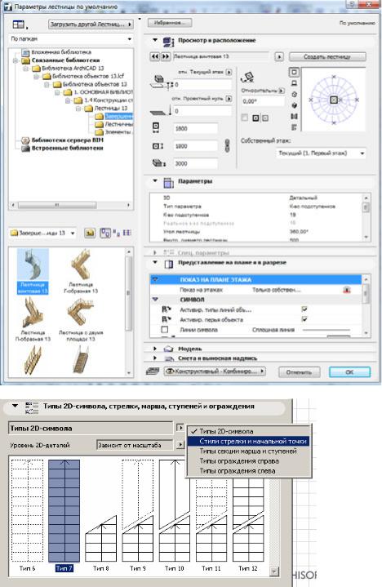Choose Типы ограждения слева menu item
The height and width of the screenshot is (587, 382).
tap(249, 471)
